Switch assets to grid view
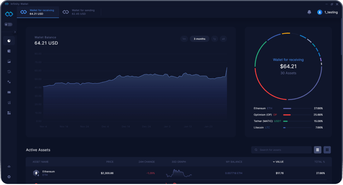 tap(327, 150)
